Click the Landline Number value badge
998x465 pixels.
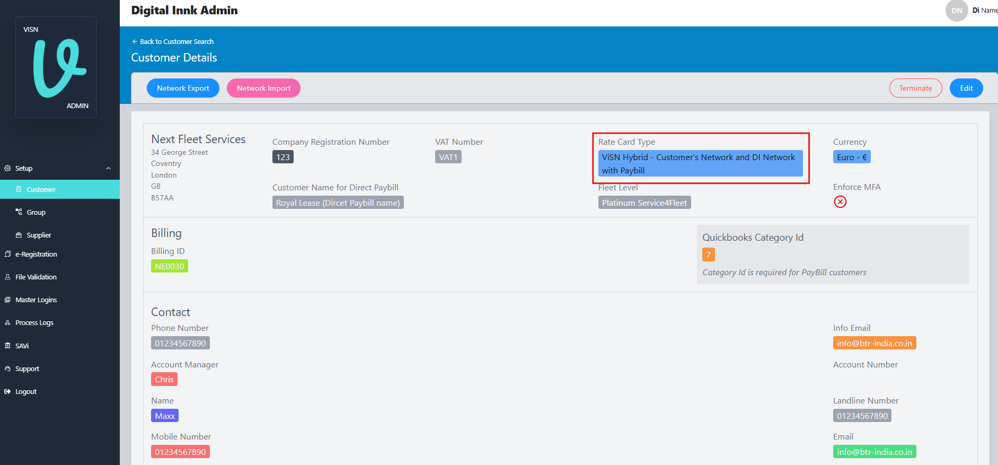pyautogui.click(x=862, y=416)
